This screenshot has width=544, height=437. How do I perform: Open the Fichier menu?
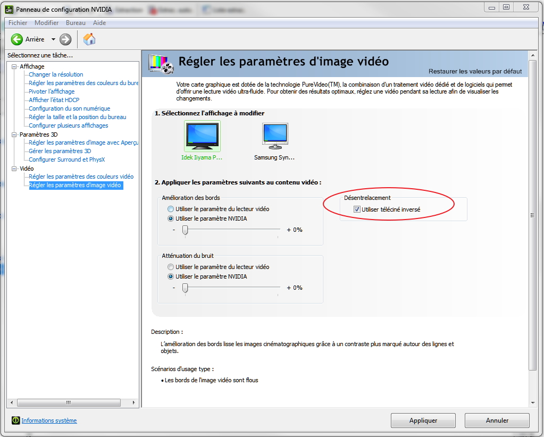pyautogui.click(x=18, y=22)
